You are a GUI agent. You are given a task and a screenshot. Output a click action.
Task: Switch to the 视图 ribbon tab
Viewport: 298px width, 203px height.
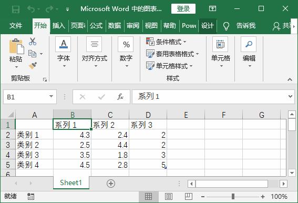[151, 25]
